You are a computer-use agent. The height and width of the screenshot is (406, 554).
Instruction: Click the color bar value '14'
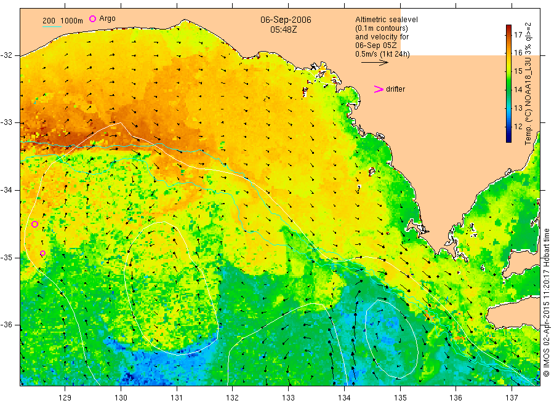tap(518, 89)
